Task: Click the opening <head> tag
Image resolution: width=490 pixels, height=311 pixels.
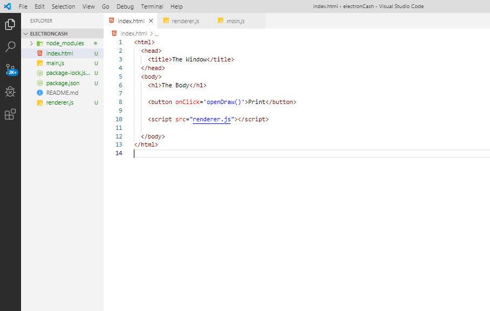Action: pos(151,51)
